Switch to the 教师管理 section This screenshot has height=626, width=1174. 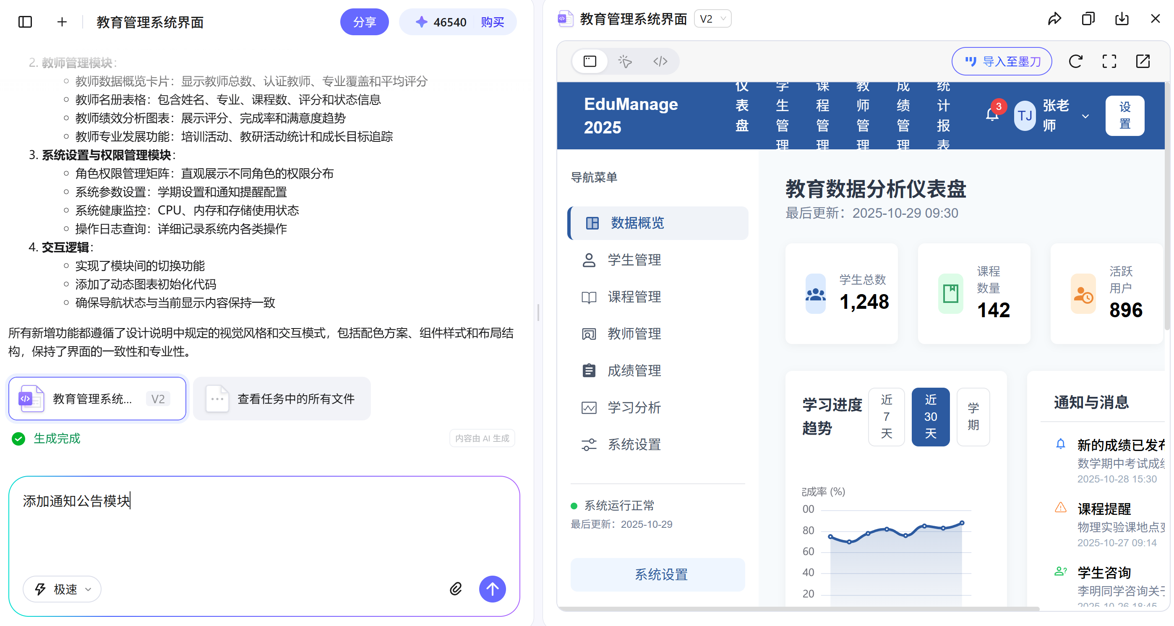click(634, 334)
